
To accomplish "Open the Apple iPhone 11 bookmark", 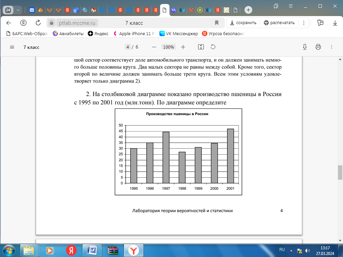I will [134, 33].
